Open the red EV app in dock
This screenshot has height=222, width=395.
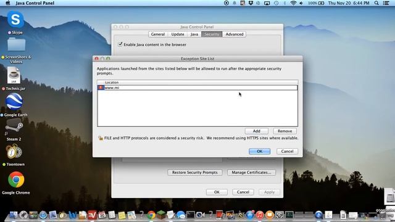coord(92,215)
